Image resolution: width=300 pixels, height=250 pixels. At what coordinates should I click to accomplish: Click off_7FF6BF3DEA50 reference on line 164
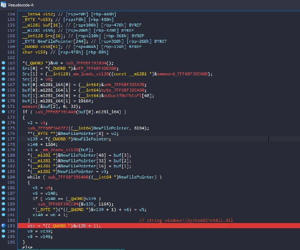(x=96, y=68)
